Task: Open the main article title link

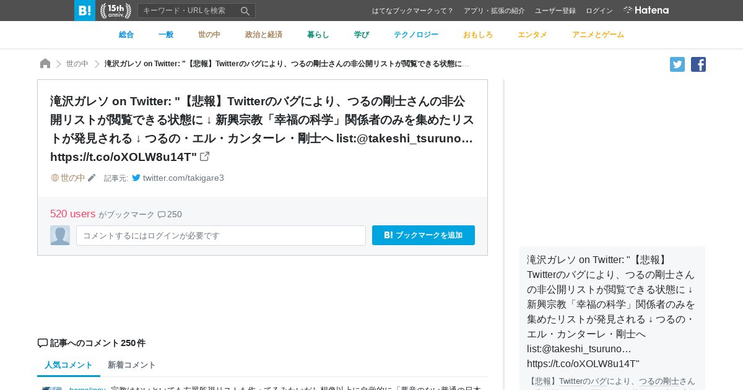Action: pyautogui.click(x=262, y=129)
